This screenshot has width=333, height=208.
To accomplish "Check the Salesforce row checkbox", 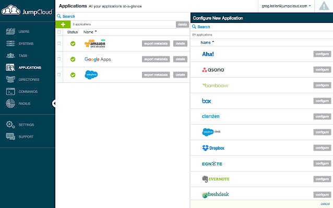I will coord(59,75).
